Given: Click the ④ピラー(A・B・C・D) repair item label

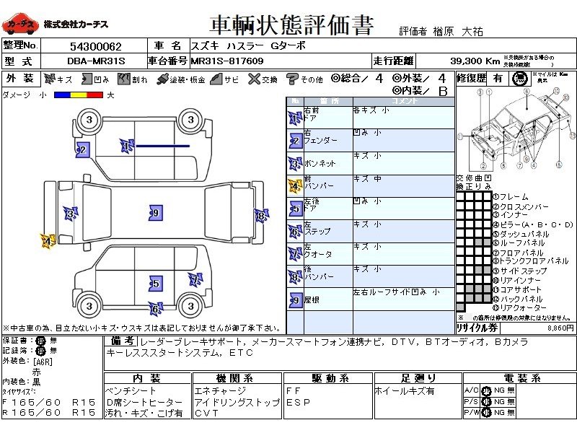Looking at the screenshot, I should pyautogui.click(x=533, y=224).
